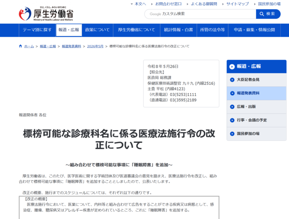
Task: Click the circle arrow icon beside 行事・会議の予定
Action: [232, 120]
